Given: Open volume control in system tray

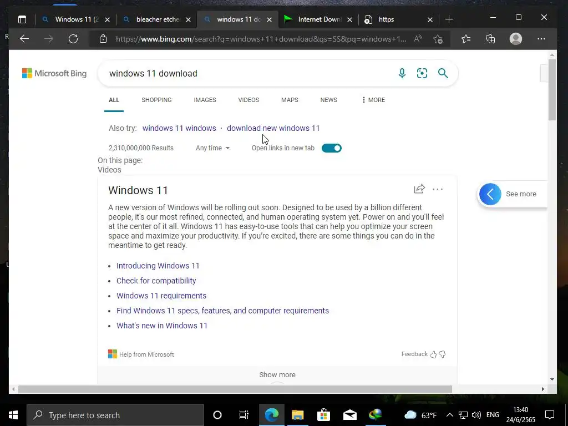Looking at the screenshot, I should (476, 415).
